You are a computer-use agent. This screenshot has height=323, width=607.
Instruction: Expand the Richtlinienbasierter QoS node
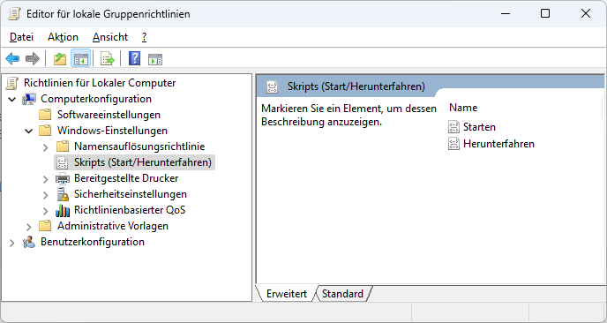pyautogui.click(x=45, y=211)
